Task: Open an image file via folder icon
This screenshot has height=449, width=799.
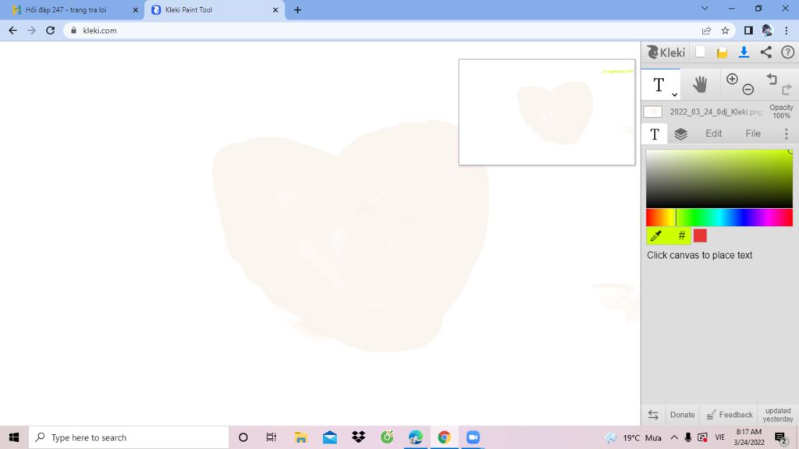Action: tap(722, 52)
